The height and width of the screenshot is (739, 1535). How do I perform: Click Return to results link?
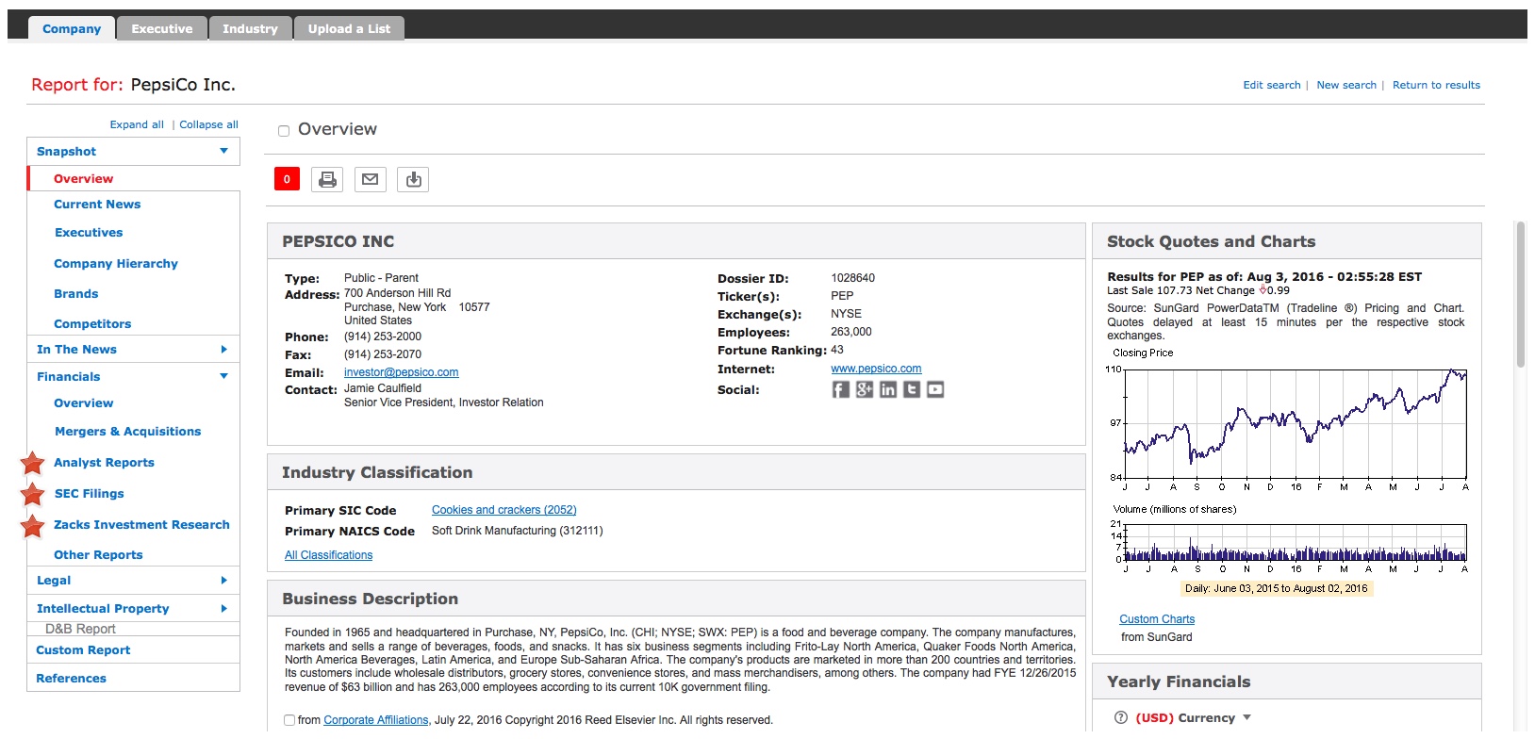point(1436,85)
